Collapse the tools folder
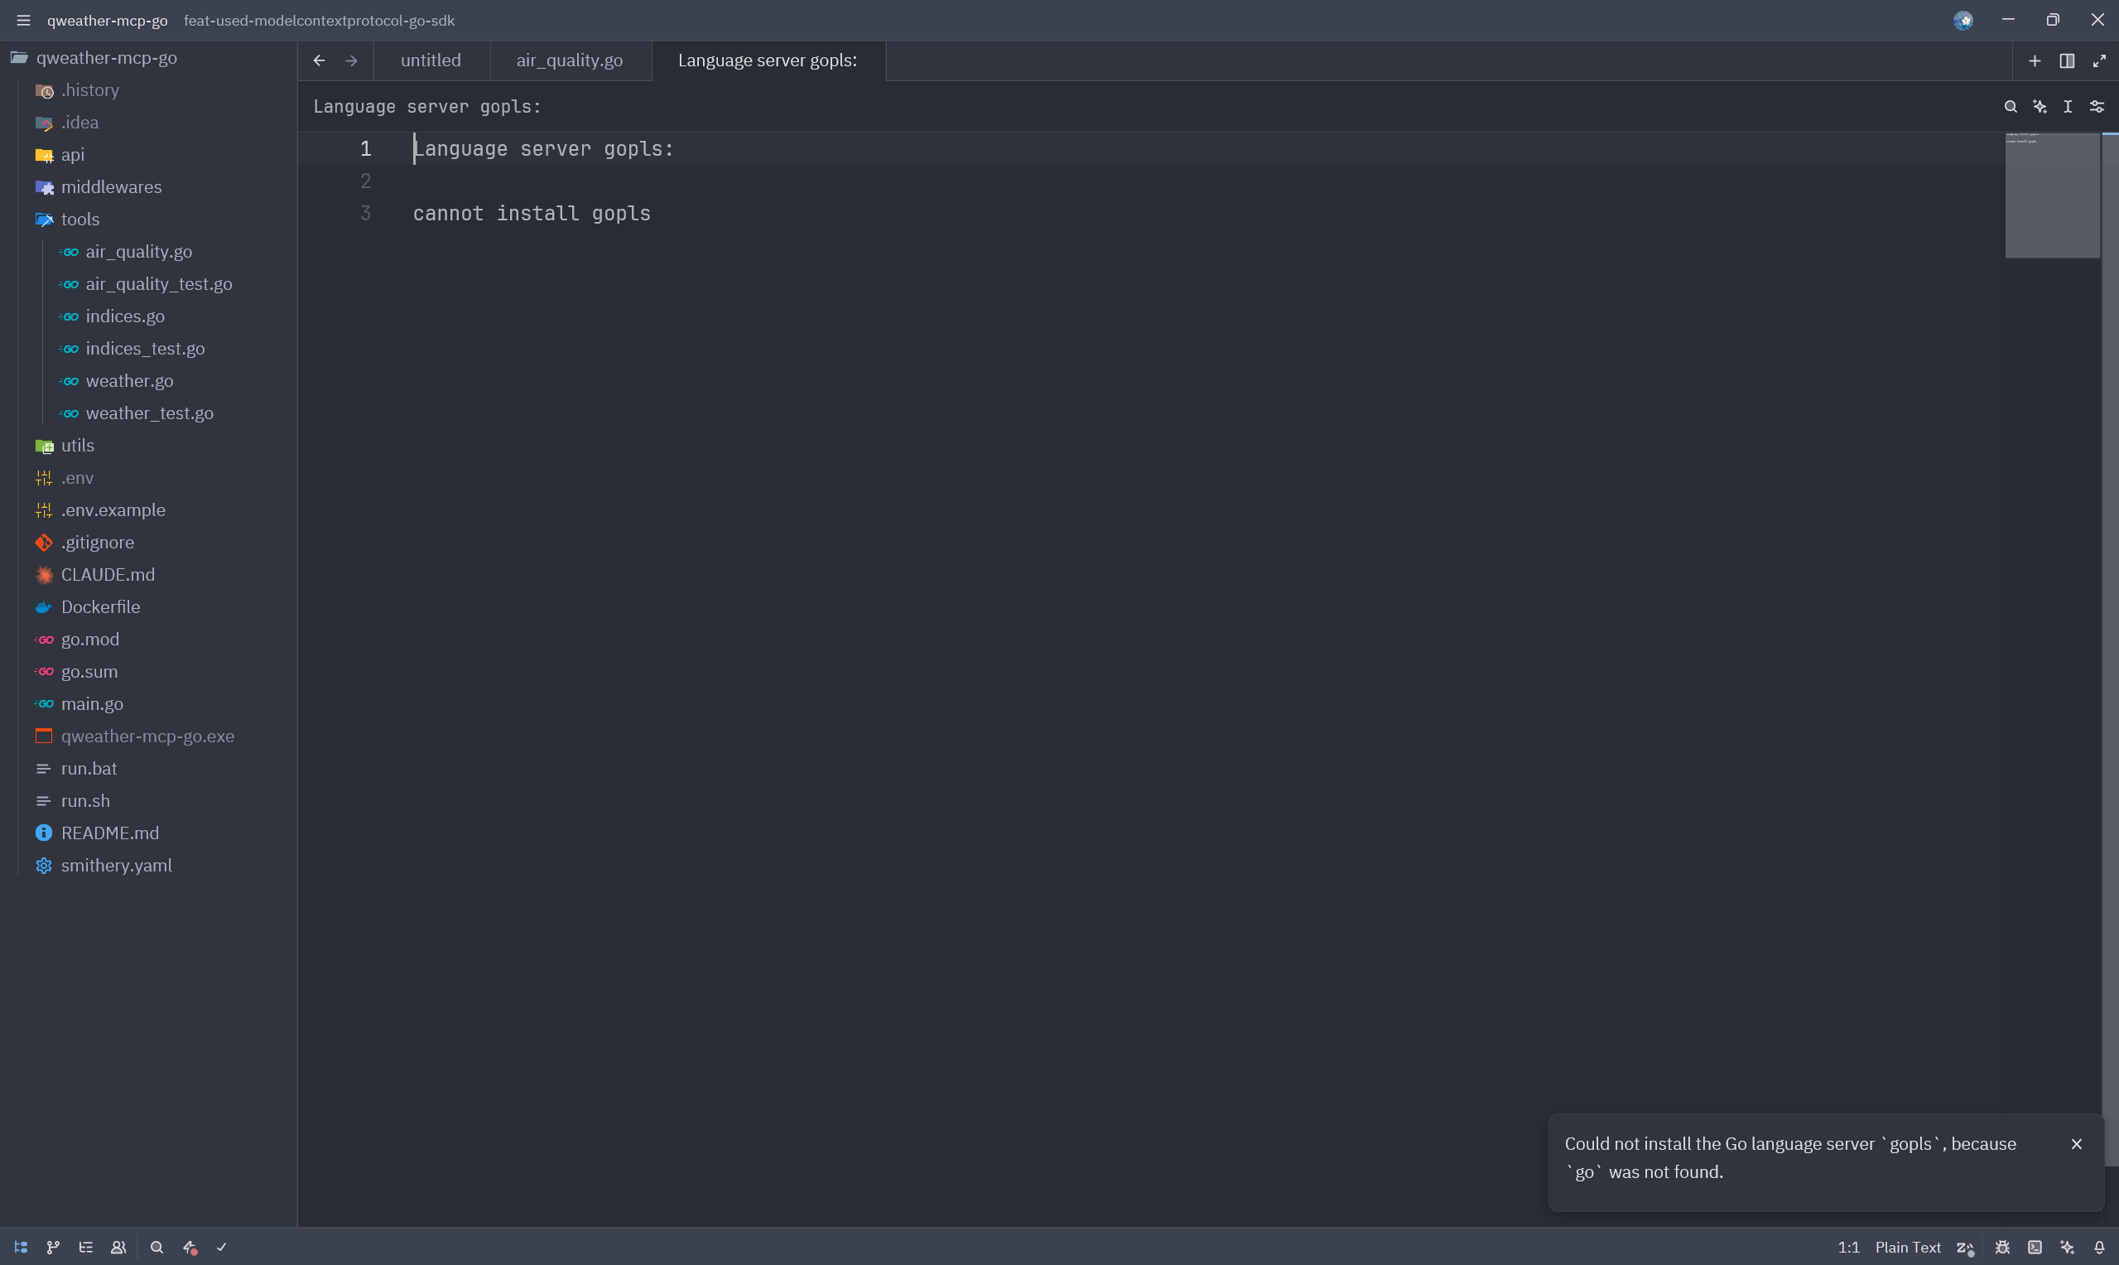This screenshot has height=1265, width=2119. point(80,219)
